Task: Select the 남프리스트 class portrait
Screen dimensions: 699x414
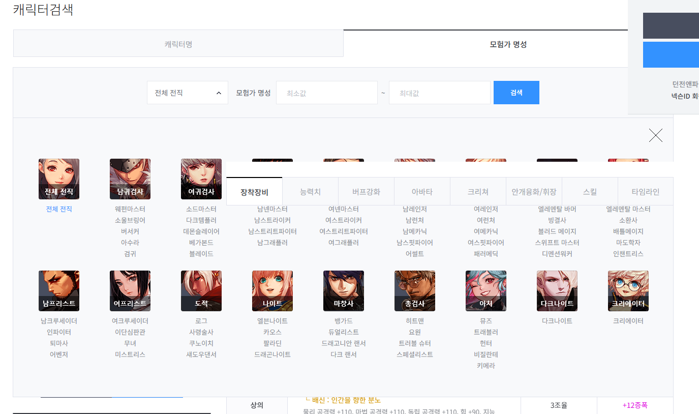Action: [59, 290]
